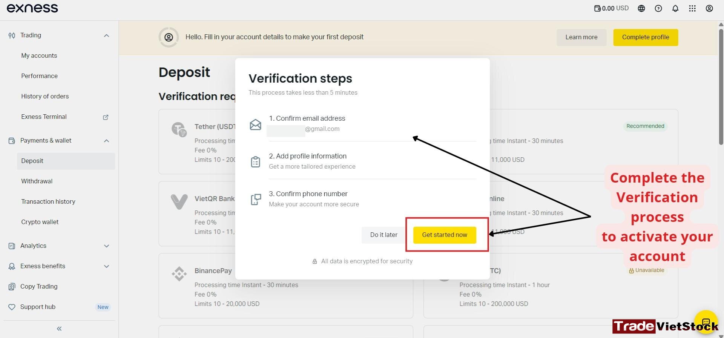
Task: Click the phone confirmation icon in dialog
Action: coord(256,200)
